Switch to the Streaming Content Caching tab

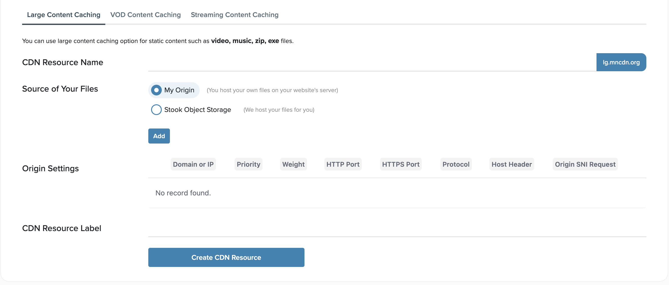[234, 15]
